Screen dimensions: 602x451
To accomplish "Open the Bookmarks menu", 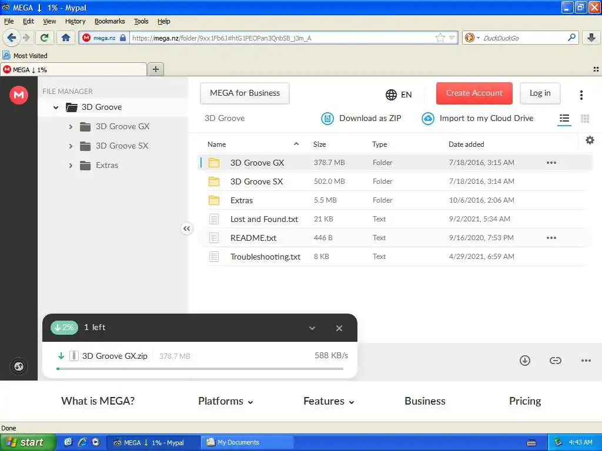I will [110, 21].
